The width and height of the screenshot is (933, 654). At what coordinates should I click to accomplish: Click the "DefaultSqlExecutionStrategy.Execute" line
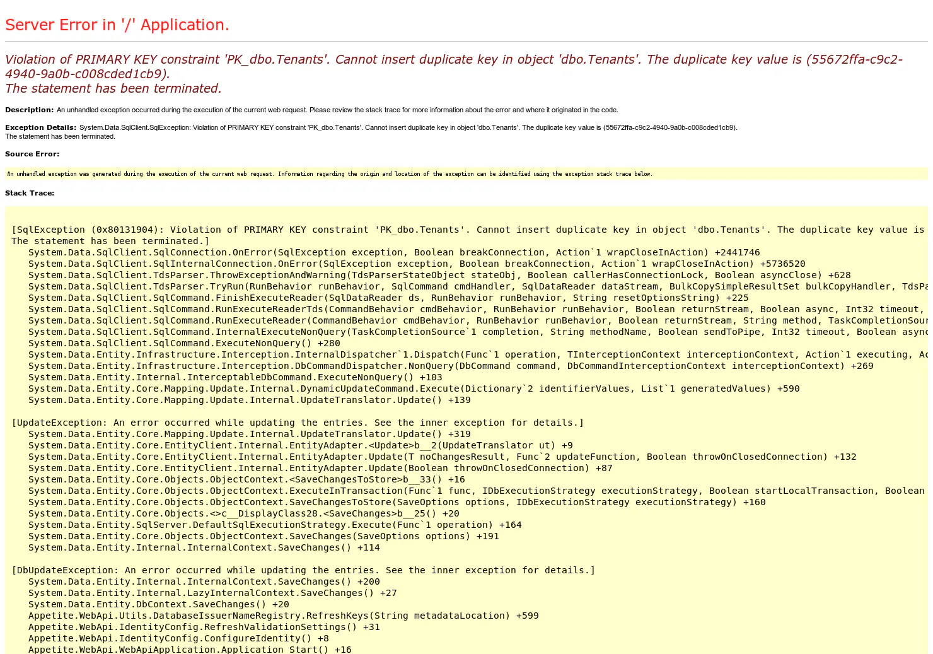(x=275, y=525)
